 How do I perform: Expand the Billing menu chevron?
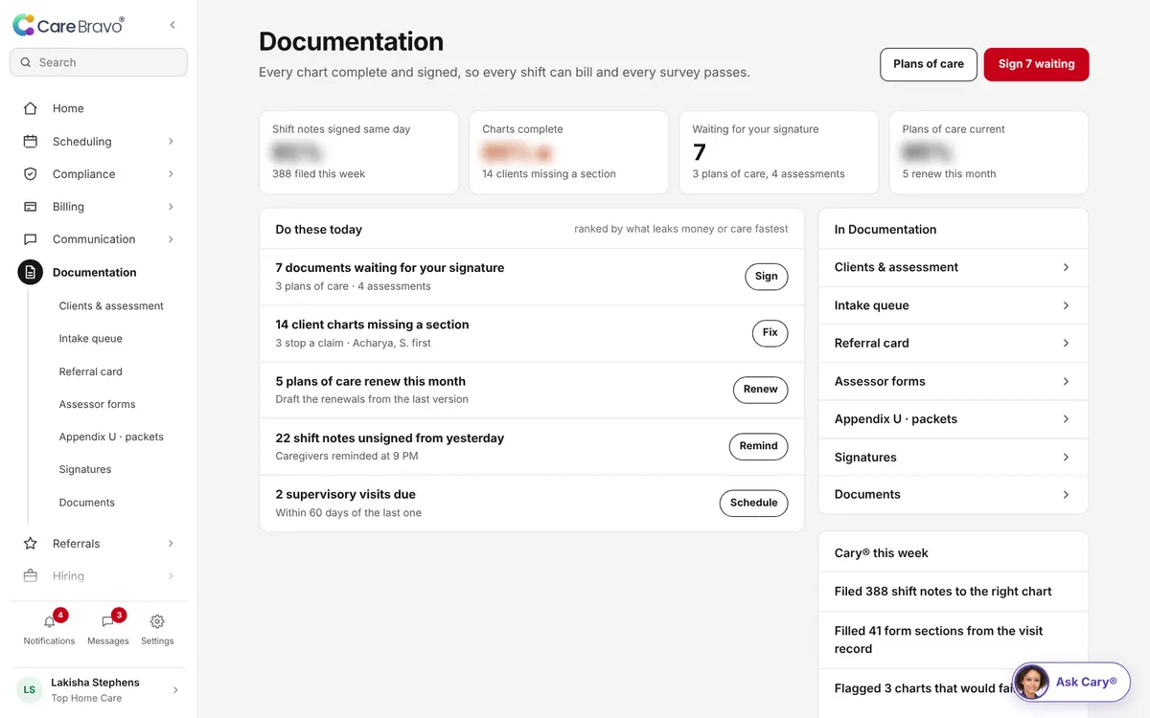[x=171, y=206]
